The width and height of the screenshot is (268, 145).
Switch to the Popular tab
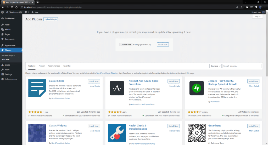42,66
